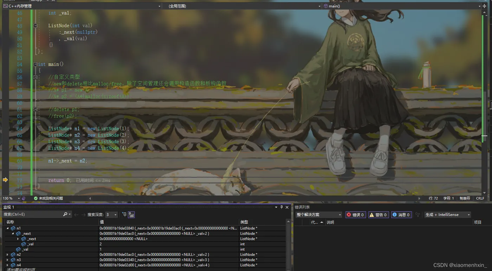Click the _val field icon with value 2
Viewport: 492px width, 271px height.
pyautogui.click(x=24, y=244)
